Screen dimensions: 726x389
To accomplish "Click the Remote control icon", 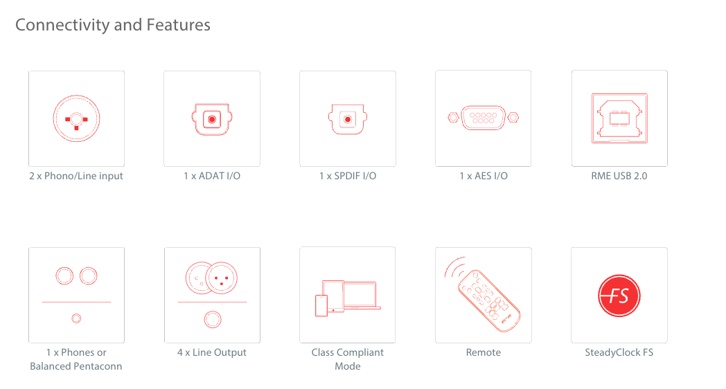I will (x=482, y=295).
